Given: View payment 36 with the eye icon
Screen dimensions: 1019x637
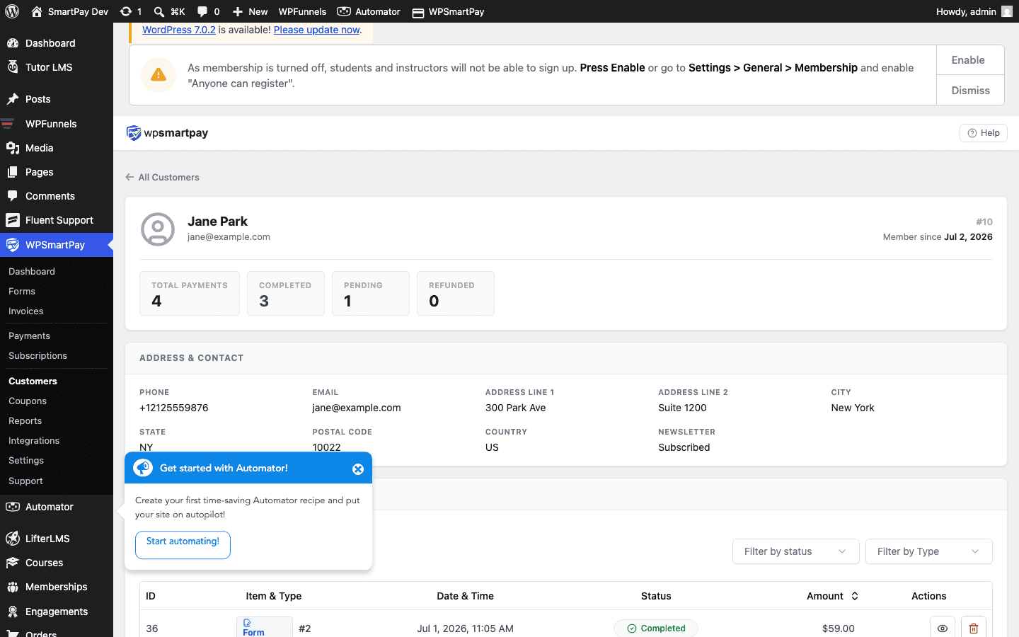Looking at the screenshot, I should coord(942,628).
